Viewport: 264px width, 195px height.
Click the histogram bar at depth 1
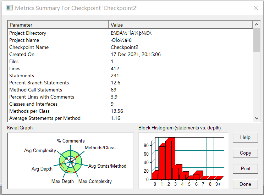click(x=162, y=162)
